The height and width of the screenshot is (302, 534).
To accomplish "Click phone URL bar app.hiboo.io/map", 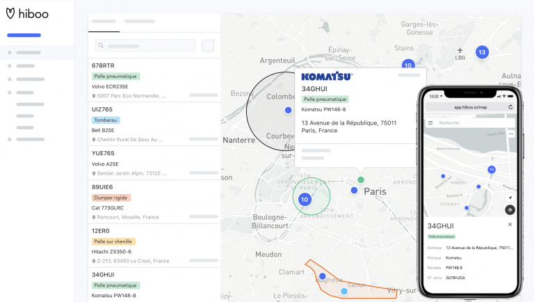I will tap(470, 107).
